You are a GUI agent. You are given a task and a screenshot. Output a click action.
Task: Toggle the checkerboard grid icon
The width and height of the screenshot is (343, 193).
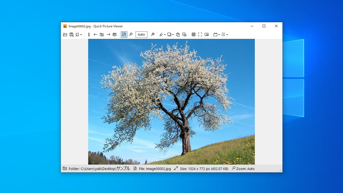tap(193, 35)
